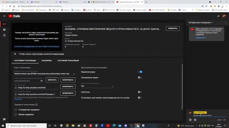
Task: Send the chat message arrow icon
Action: 225,120
